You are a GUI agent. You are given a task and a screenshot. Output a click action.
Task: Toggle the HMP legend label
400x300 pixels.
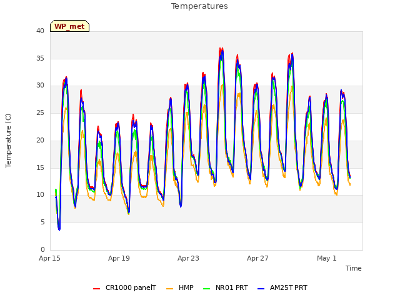[186, 287]
